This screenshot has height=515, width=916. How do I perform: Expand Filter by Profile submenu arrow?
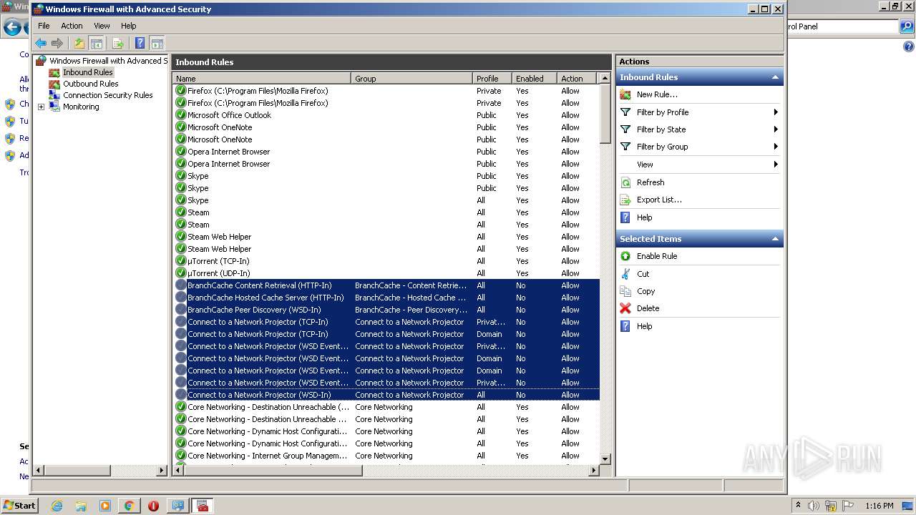tap(776, 112)
